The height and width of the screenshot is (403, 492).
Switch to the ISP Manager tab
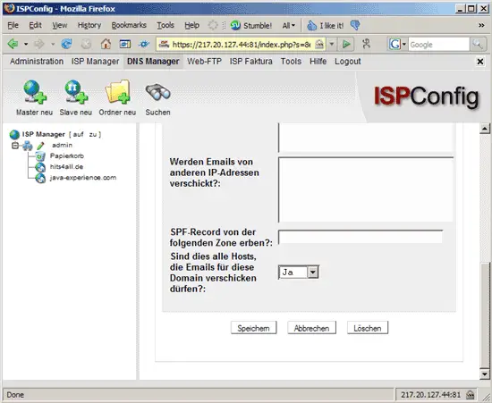[x=96, y=62]
